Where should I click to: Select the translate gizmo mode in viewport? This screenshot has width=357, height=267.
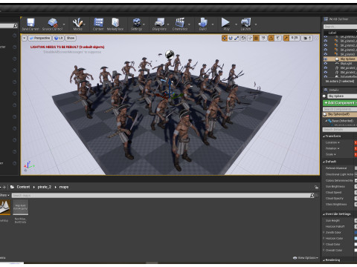(225, 38)
